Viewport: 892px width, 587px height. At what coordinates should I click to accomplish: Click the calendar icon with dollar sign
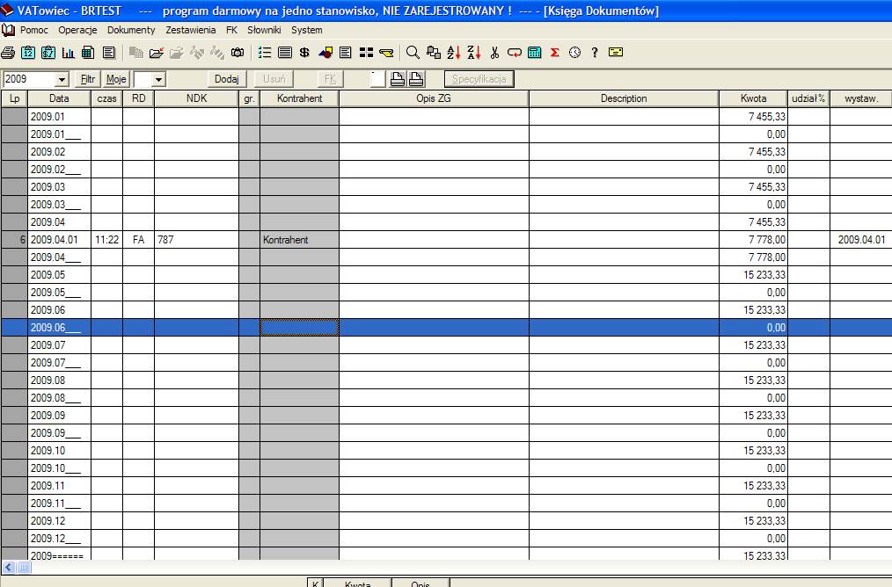coord(48,53)
